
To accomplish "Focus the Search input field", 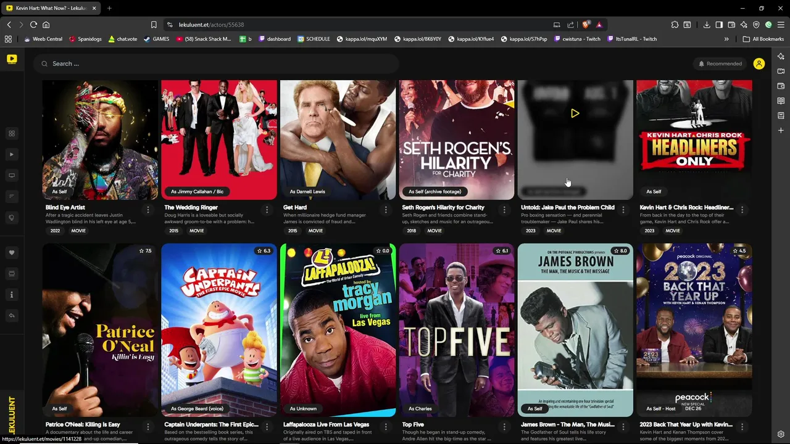I will (216, 64).
